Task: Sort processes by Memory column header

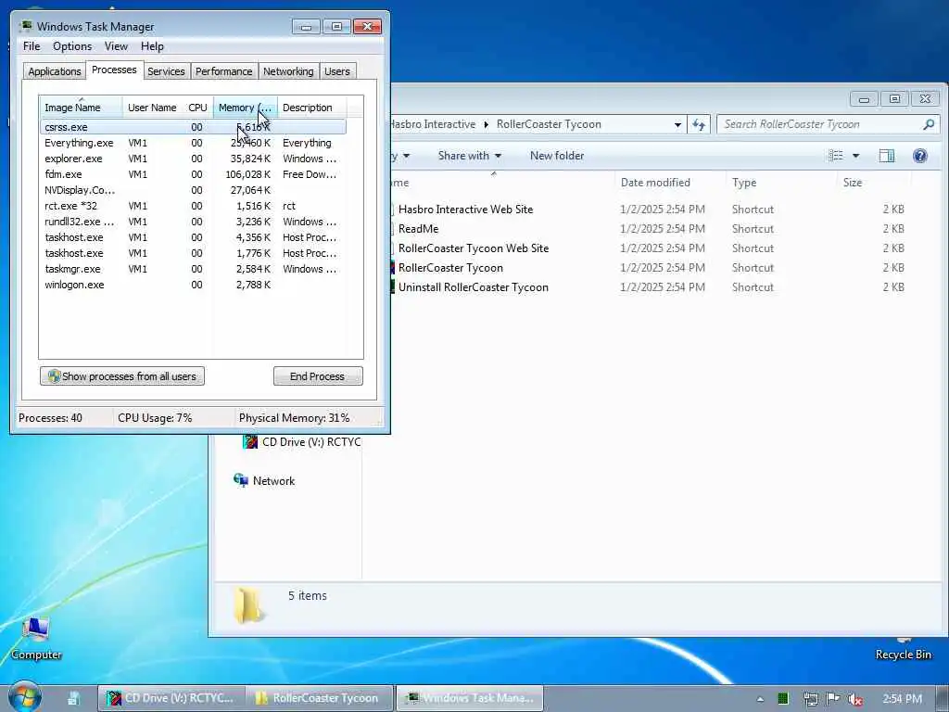Action: point(245,108)
